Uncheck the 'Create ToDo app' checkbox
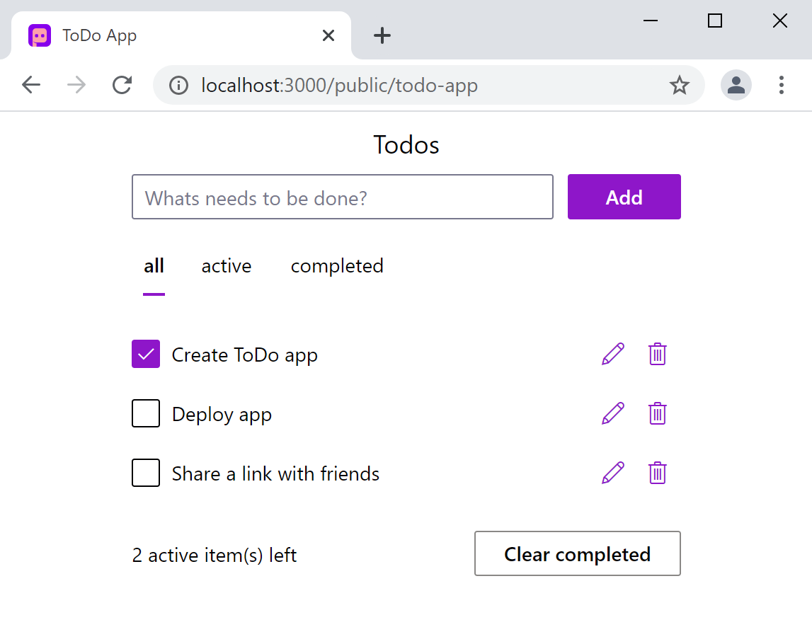This screenshot has height=644, width=812. click(x=146, y=354)
